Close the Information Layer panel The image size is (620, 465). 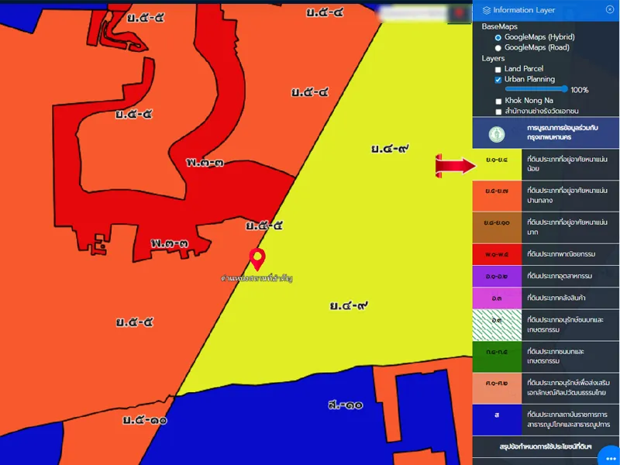click(609, 9)
